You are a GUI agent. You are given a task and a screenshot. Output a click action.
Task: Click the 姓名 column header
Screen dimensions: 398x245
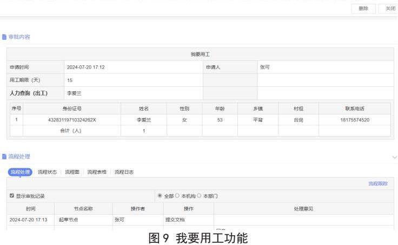click(143, 108)
